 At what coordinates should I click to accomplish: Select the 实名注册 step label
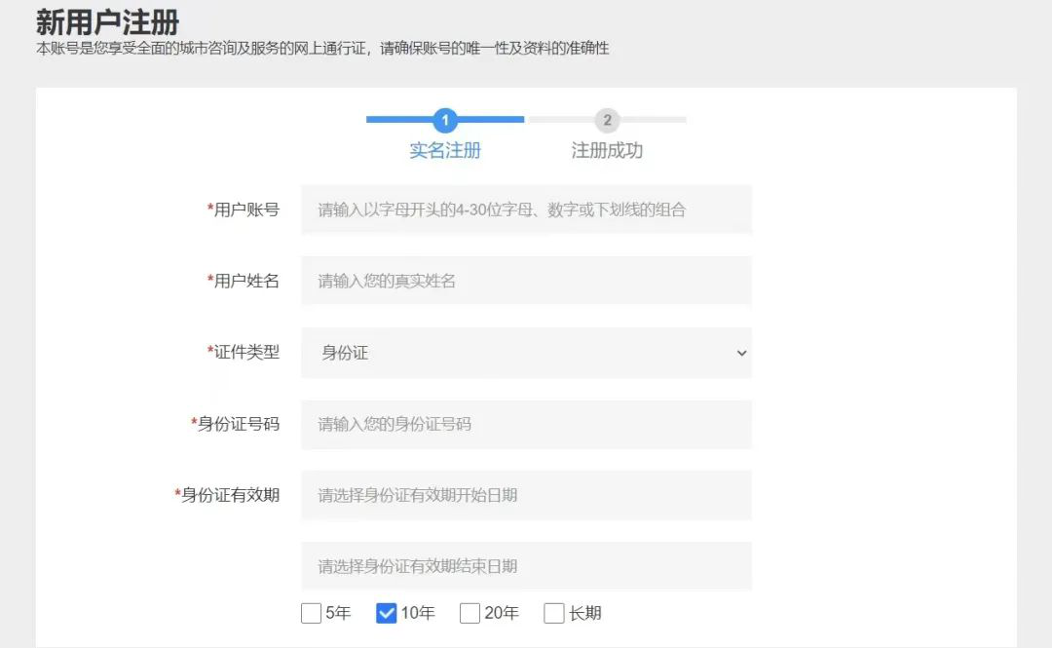(445, 150)
